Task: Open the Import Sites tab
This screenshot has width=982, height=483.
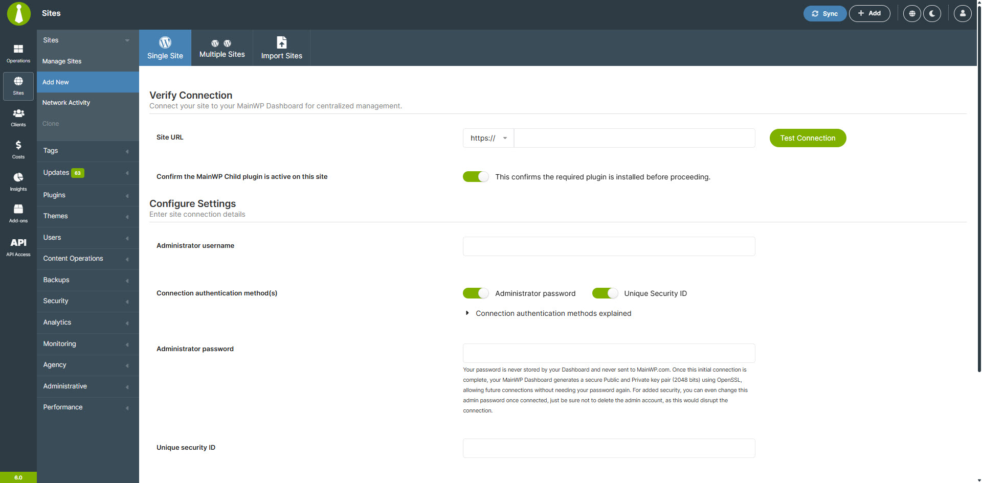Action: point(281,48)
